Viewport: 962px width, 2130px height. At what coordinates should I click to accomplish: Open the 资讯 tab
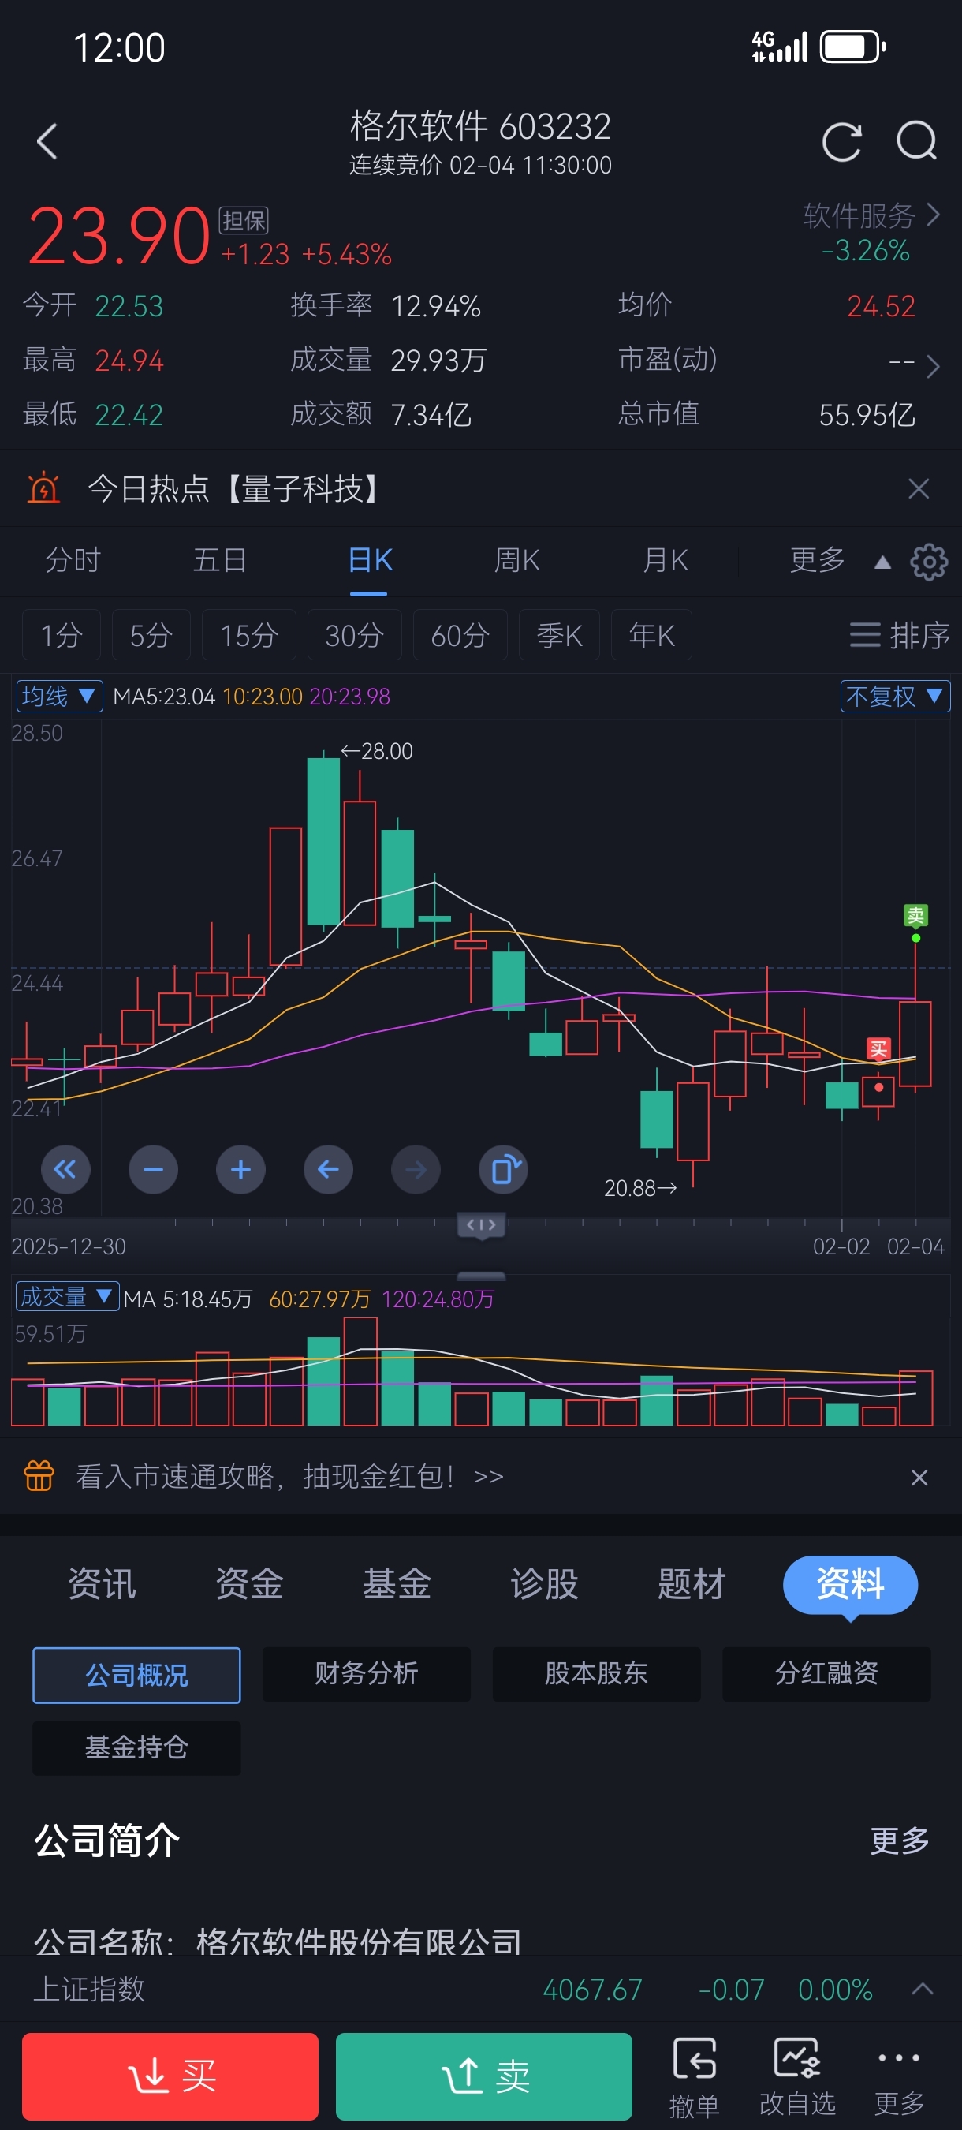[x=102, y=1584]
